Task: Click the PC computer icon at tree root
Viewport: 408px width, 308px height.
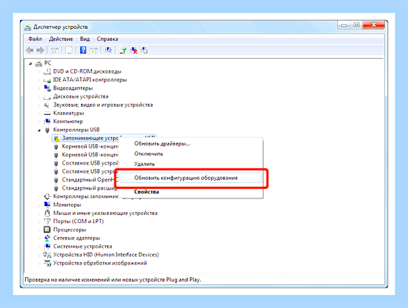Action: [x=39, y=63]
